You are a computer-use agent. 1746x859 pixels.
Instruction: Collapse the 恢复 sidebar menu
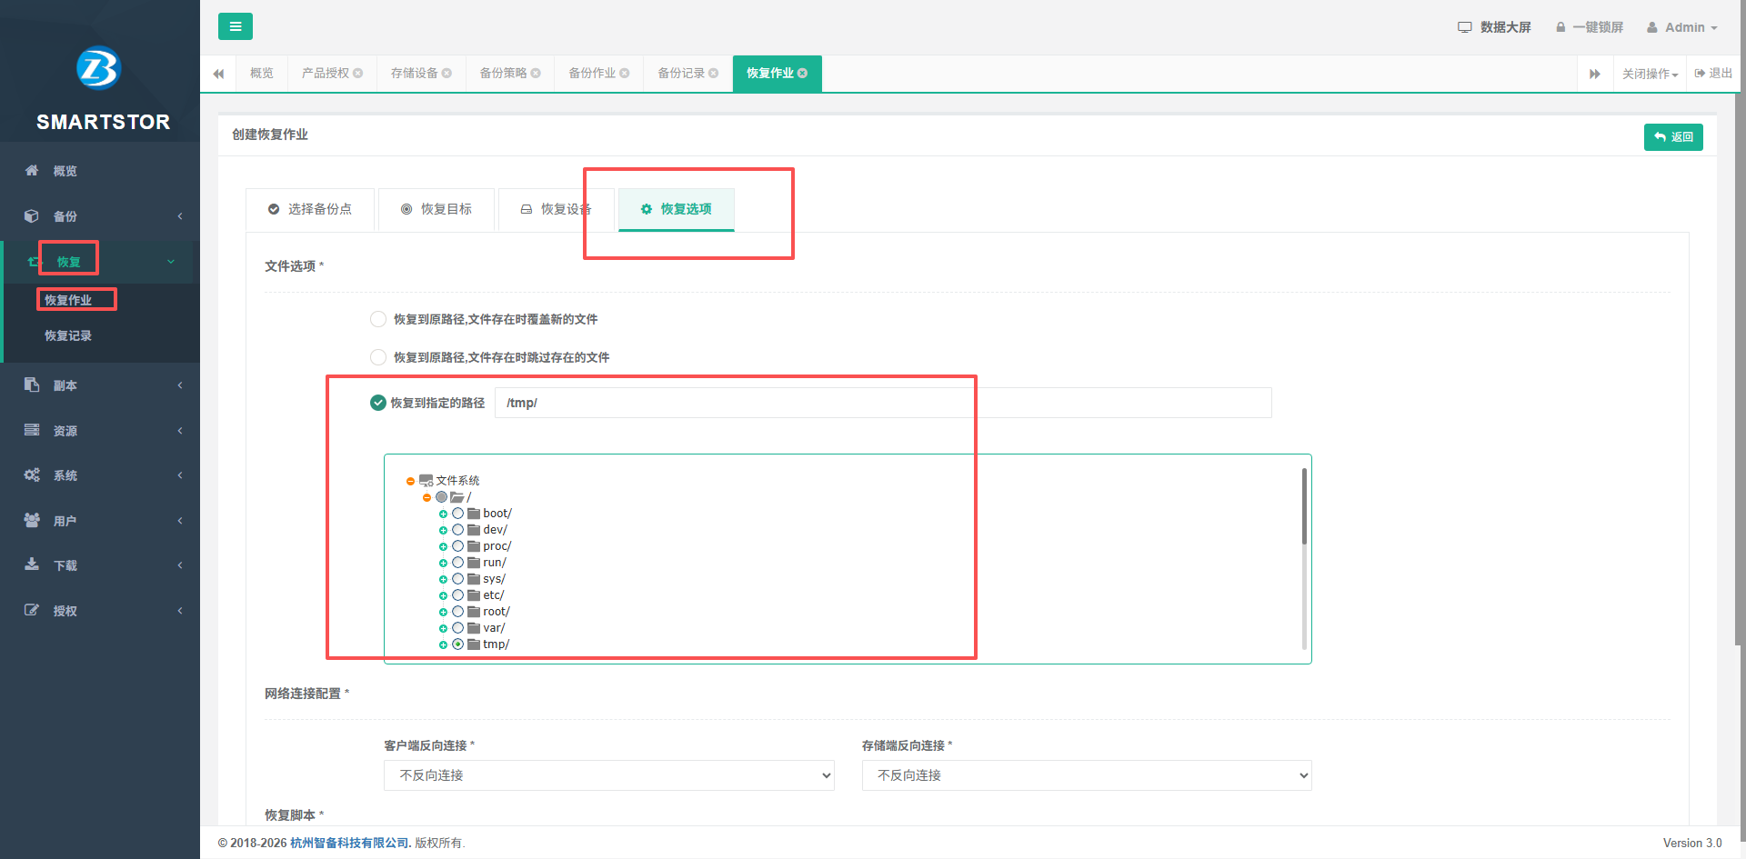pyautogui.click(x=100, y=262)
